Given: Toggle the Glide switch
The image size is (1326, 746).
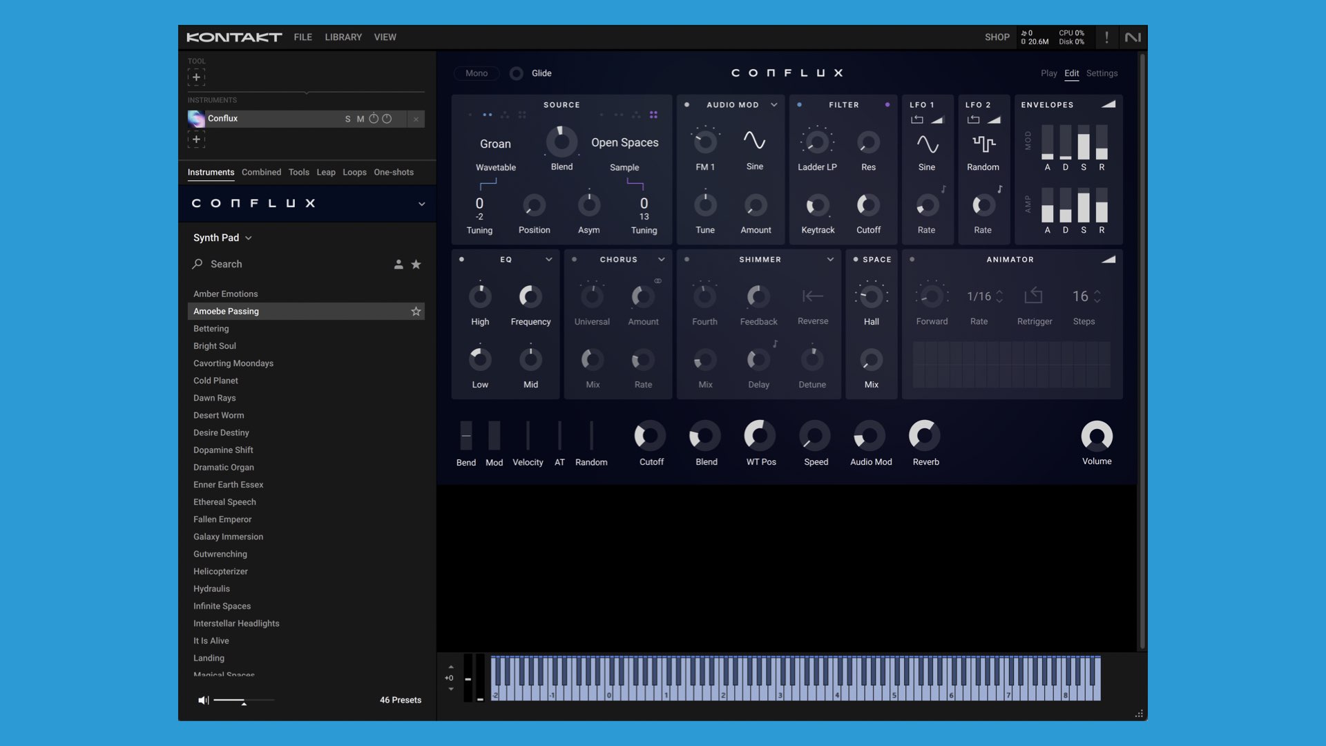Looking at the screenshot, I should coord(516,73).
